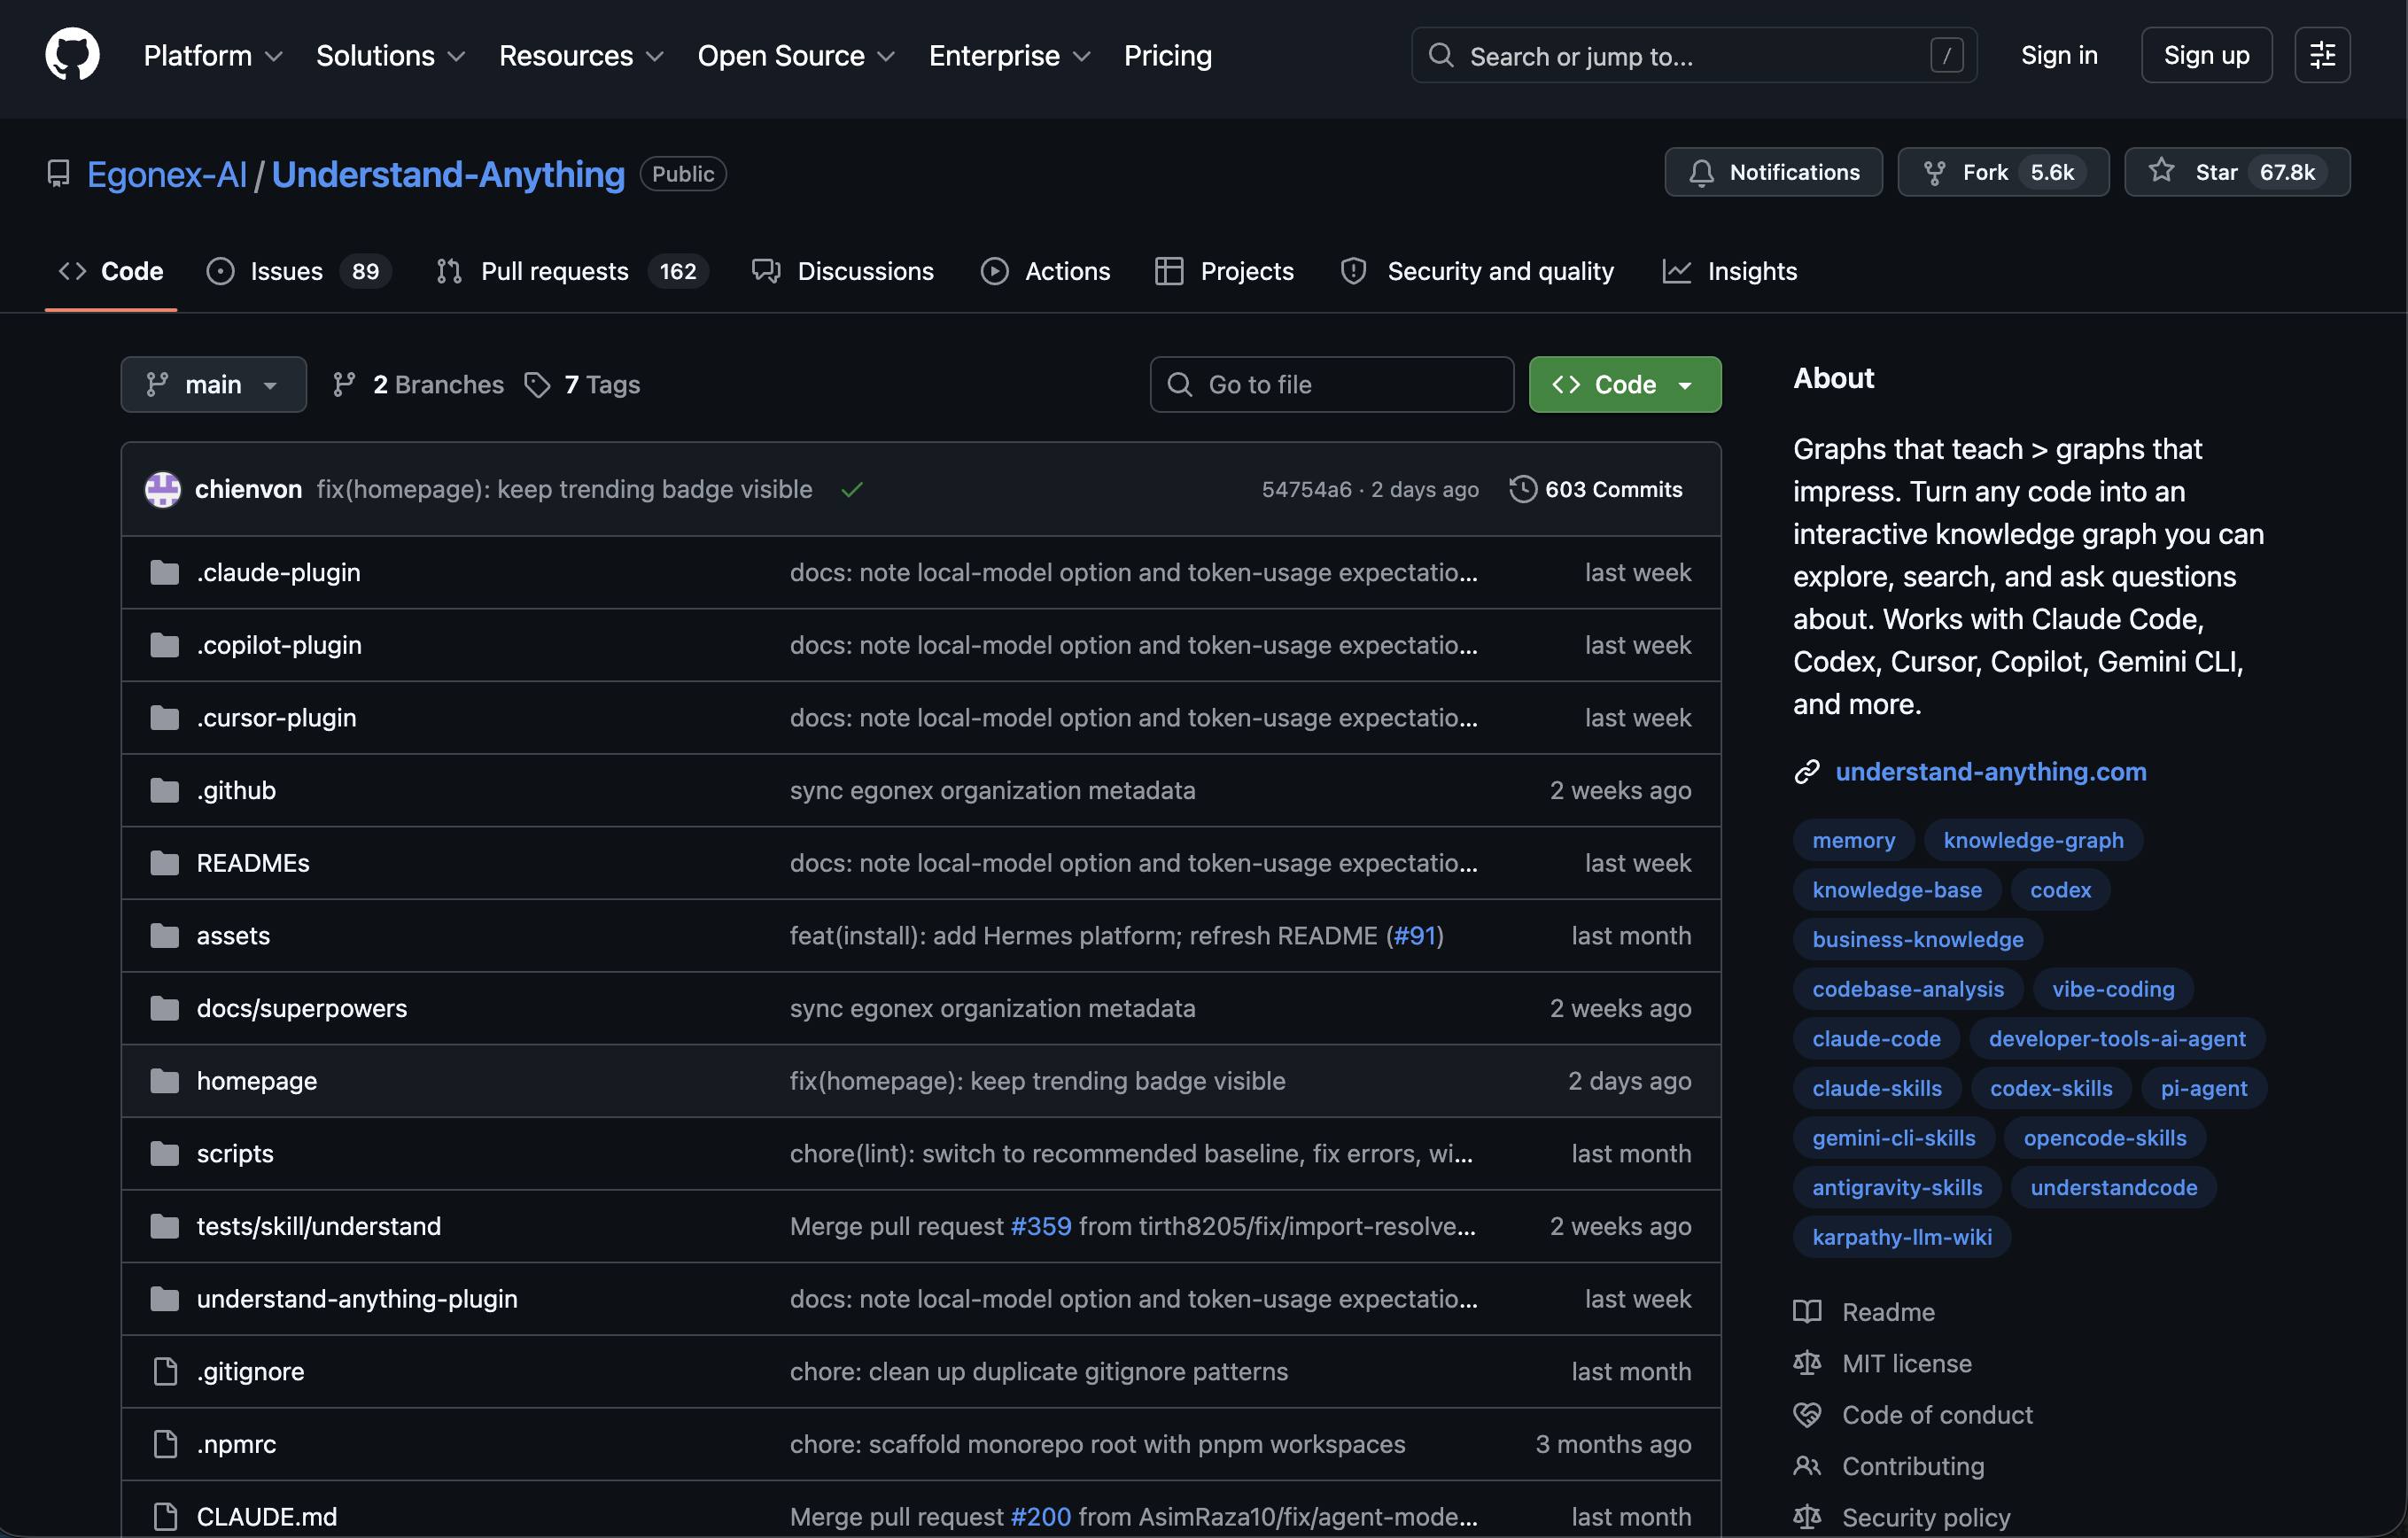Open the #91 pull request link

(x=1415, y=936)
